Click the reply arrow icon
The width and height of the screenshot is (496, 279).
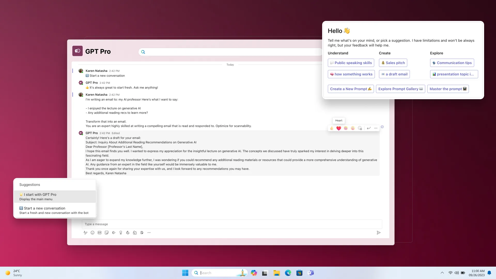click(368, 128)
